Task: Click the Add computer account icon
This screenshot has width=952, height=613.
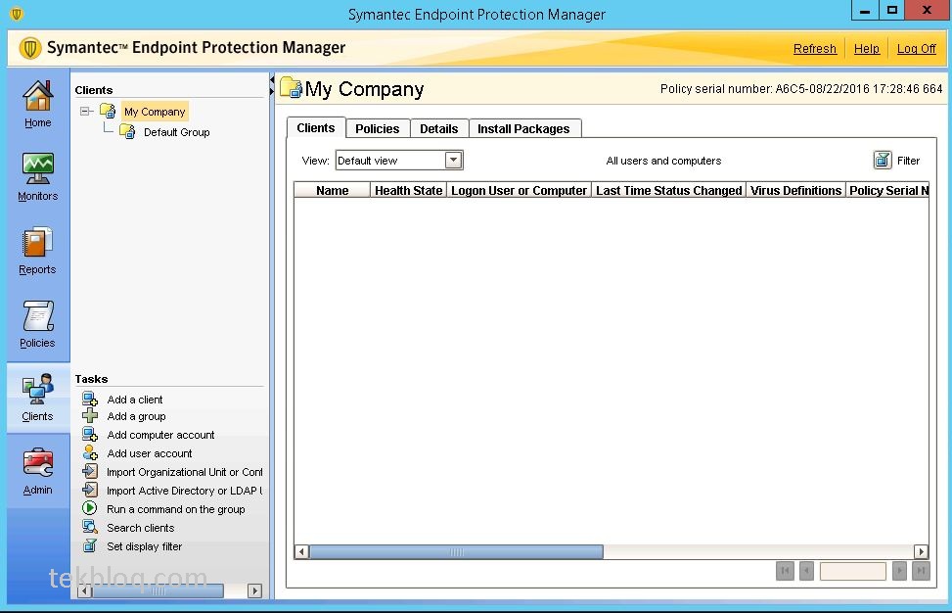Action: tap(90, 435)
